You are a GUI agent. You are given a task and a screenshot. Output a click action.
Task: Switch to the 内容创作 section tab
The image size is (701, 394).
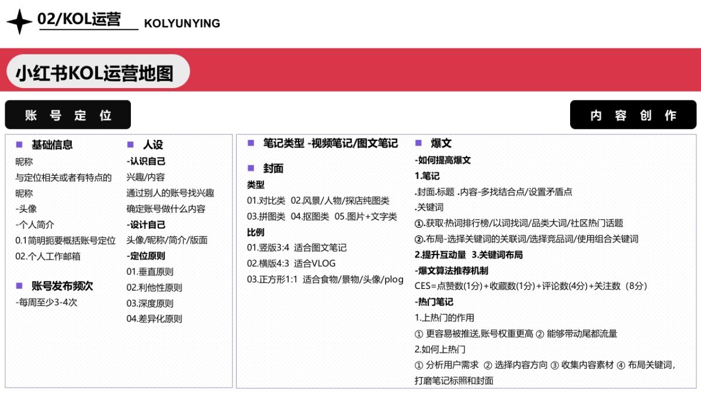click(x=634, y=115)
